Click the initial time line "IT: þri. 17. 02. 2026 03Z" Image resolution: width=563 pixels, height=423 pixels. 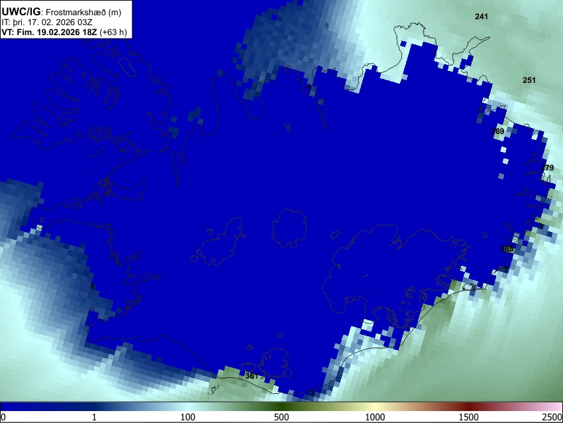click(x=46, y=23)
